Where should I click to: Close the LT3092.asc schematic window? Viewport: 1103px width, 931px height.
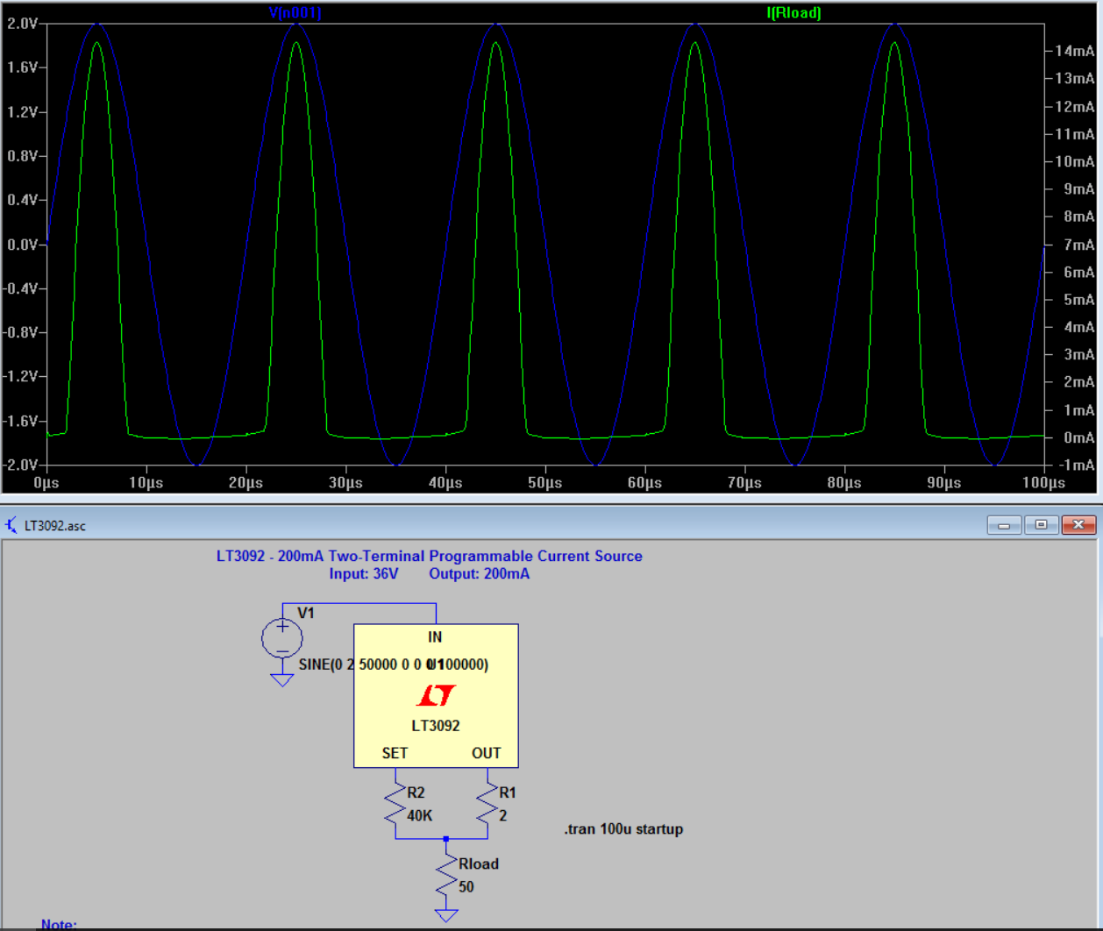pyautogui.click(x=1078, y=525)
